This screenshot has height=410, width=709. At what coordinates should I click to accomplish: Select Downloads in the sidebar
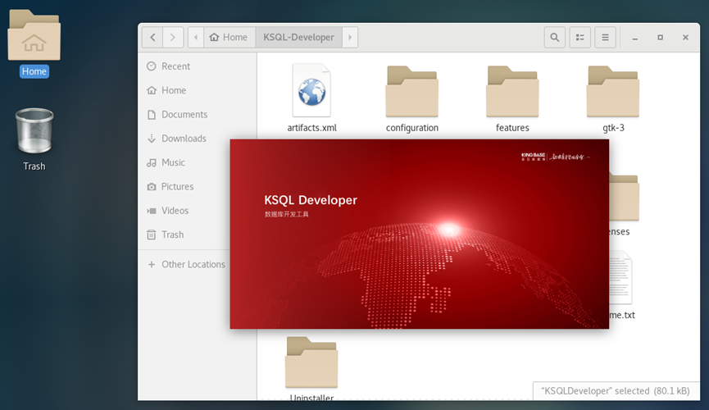coord(184,139)
